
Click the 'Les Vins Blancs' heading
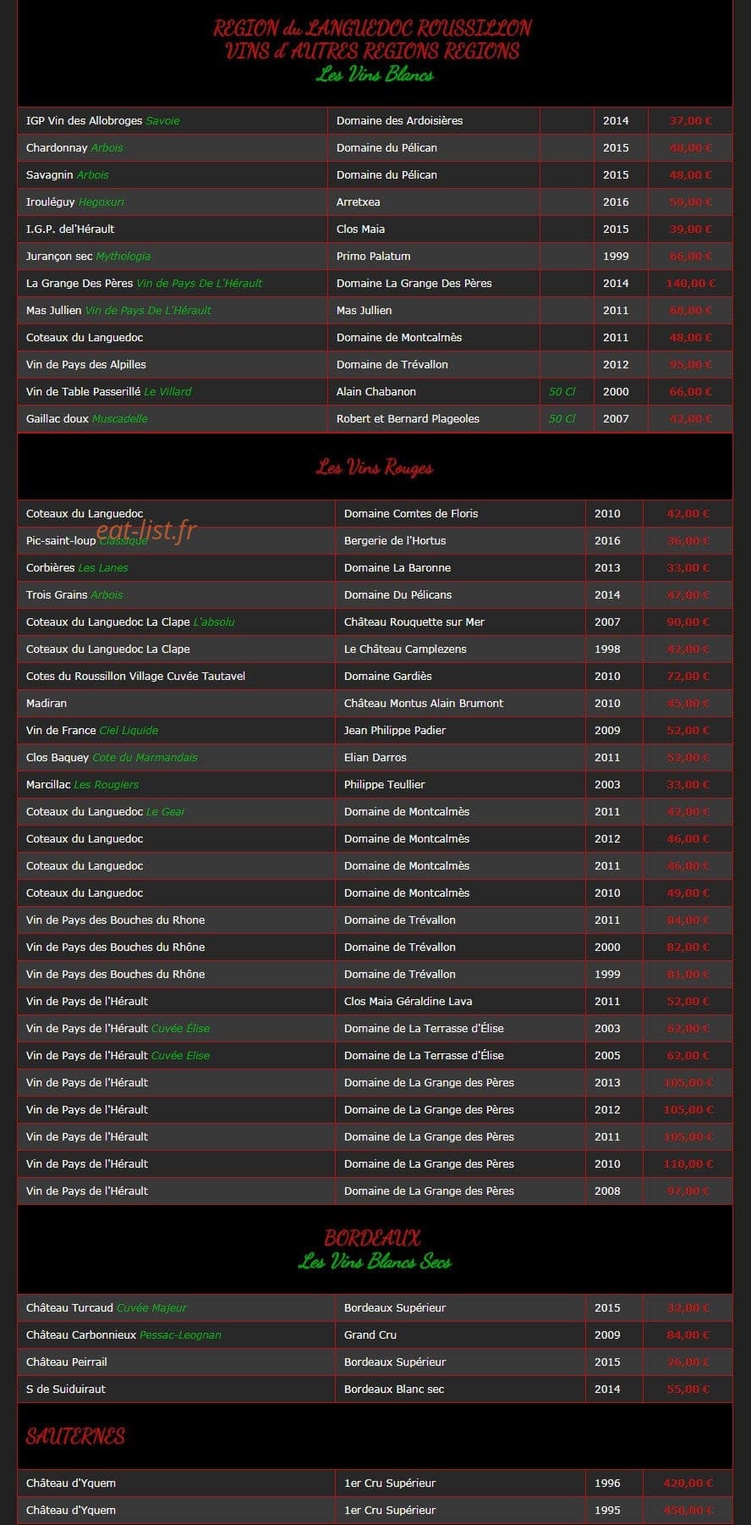click(x=375, y=75)
